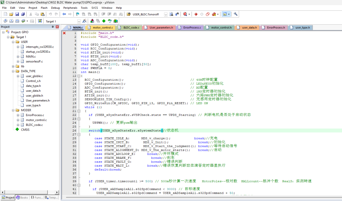Collapse the DATA_TYPE folder group

coord(13,71)
